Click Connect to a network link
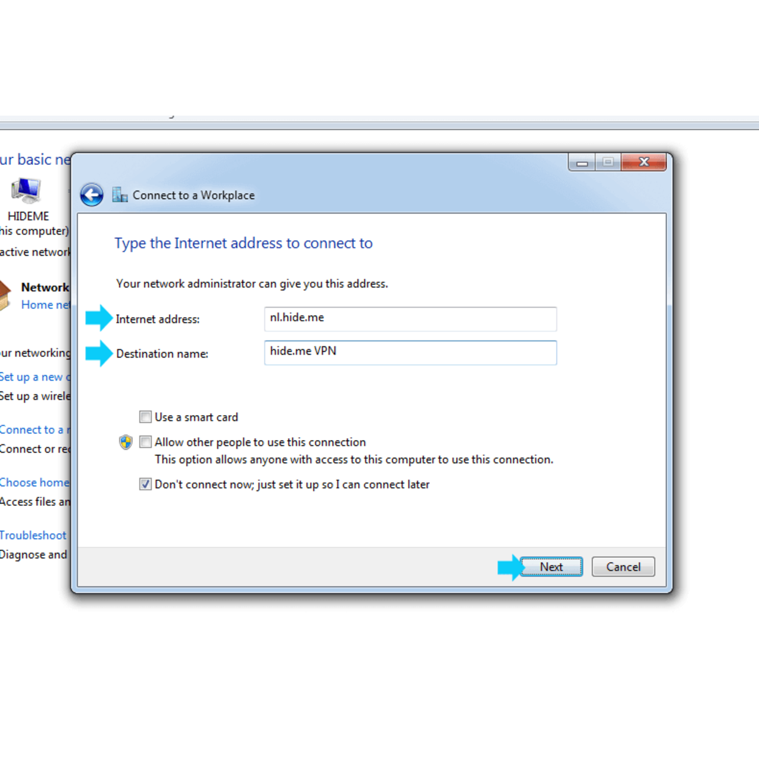 [34, 430]
